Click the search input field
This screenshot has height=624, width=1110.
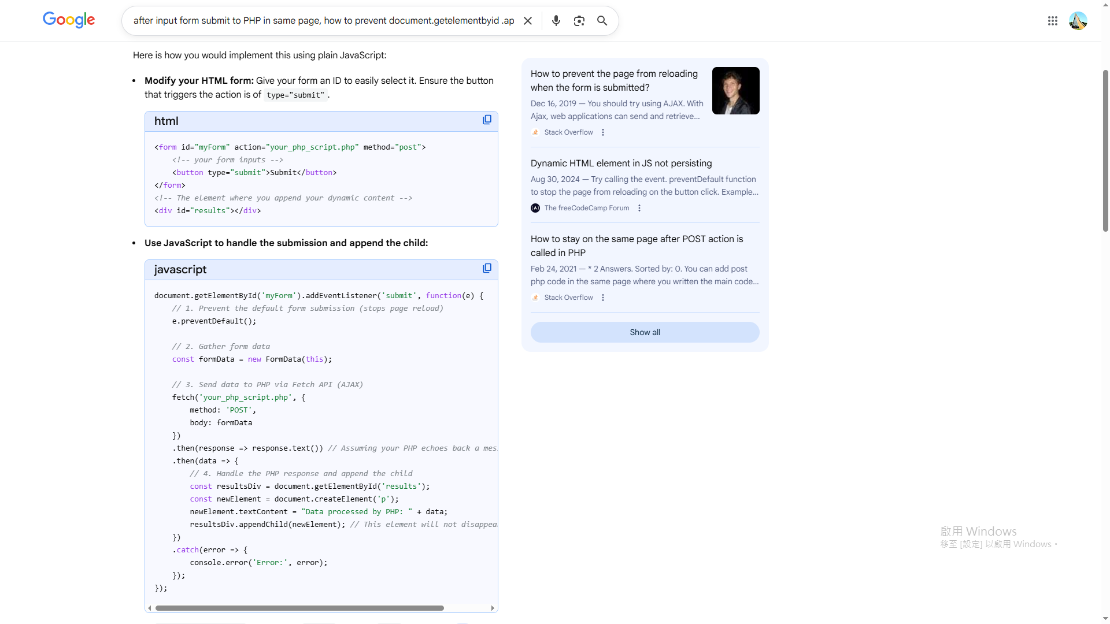[x=324, y=21]
